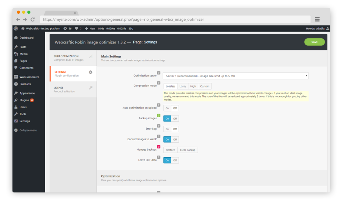The height and width of the screenshot is (202, 343).
Task: Click the home icon for Webcraftic site
Action: (x=23, y=29)
